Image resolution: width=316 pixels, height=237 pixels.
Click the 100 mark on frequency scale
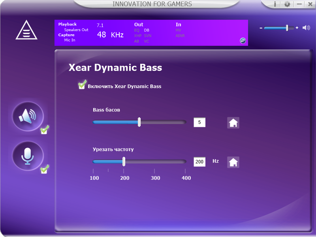coord(94,178)
